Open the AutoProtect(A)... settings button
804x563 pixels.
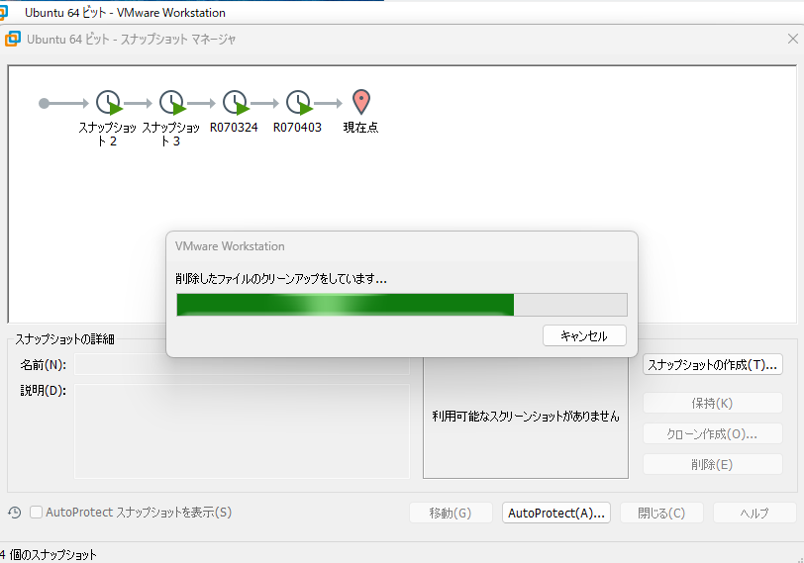pyautogui.click(x=555, y=513)
